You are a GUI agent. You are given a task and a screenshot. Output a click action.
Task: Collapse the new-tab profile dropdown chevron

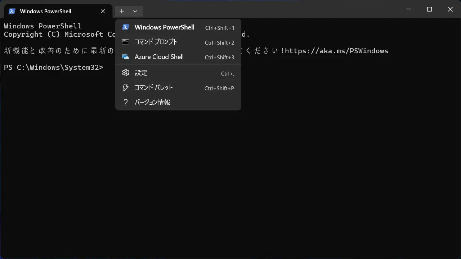pos(135,11)
